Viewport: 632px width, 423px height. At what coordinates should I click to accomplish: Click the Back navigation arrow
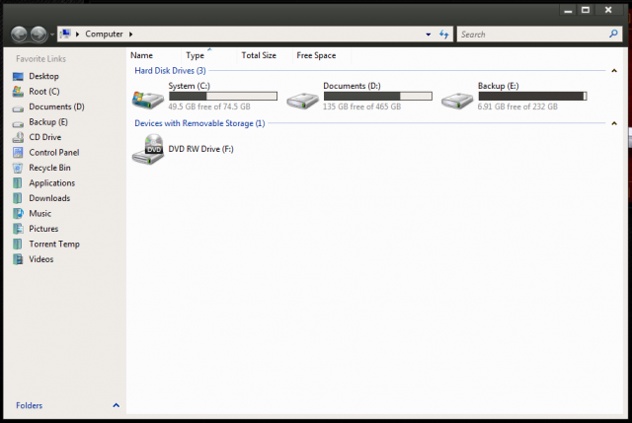click(19, 35)
